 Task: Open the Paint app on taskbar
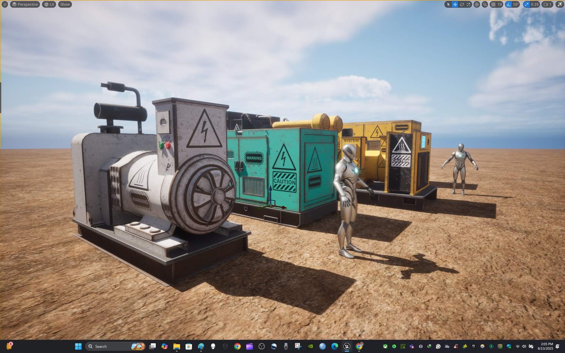pyautogui.click(x=201, y=346)
